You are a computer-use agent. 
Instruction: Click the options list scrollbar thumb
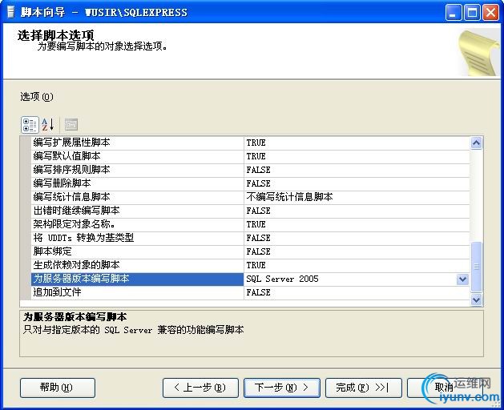[476, 267]
